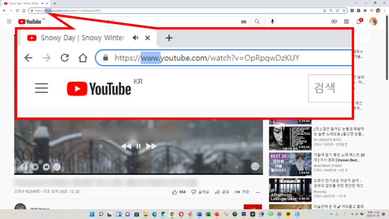The image size is (389, 219).
Task: Open YouTube apps grid
Action: pos(346,21)
